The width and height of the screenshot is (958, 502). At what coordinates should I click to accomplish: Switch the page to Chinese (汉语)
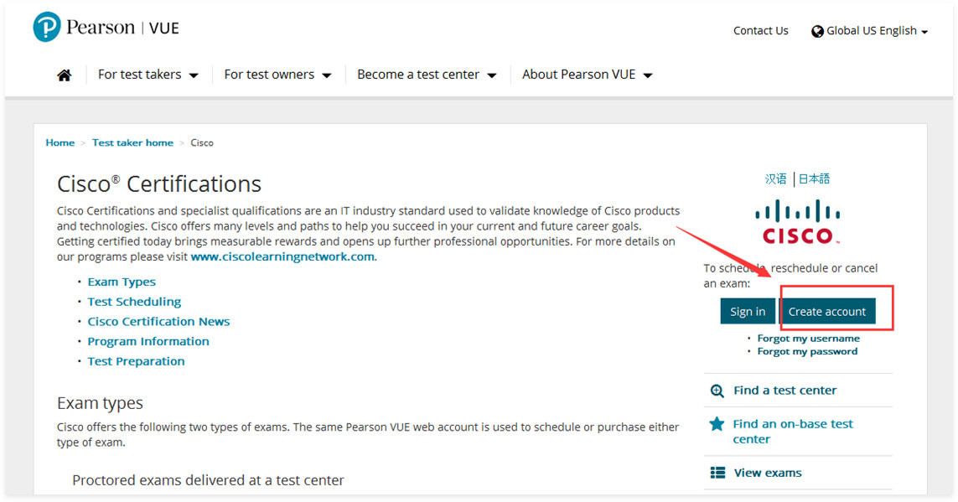776,179
